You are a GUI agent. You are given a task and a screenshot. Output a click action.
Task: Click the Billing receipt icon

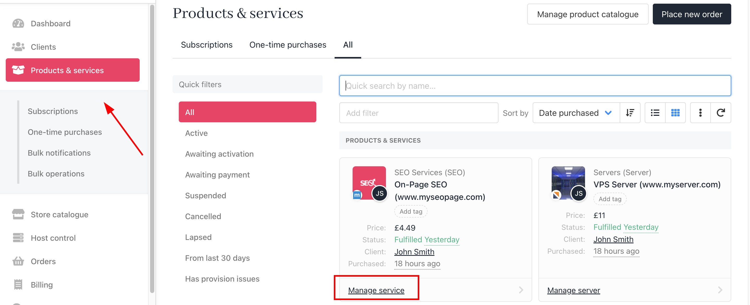click(18, 284)
